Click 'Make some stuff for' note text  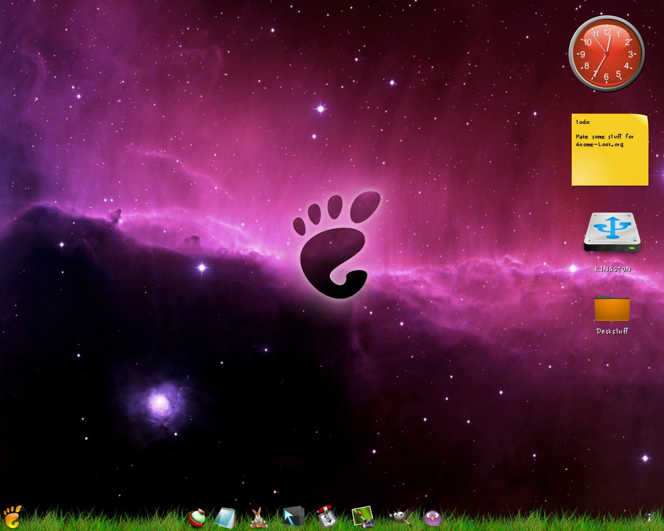[x=605, y=137]
